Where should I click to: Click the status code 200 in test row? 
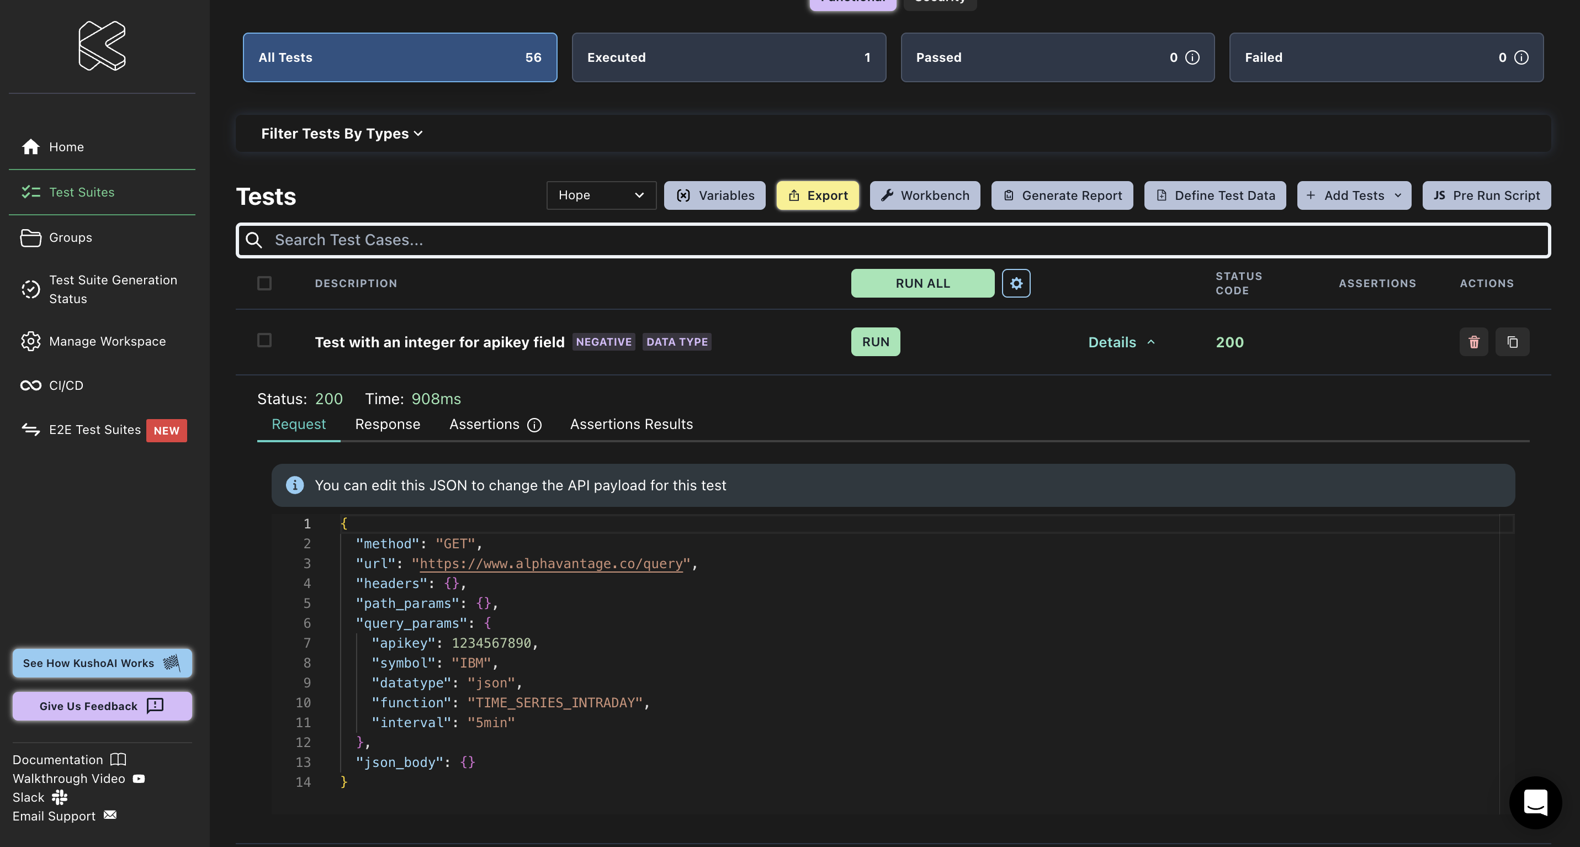(1230, 342)
